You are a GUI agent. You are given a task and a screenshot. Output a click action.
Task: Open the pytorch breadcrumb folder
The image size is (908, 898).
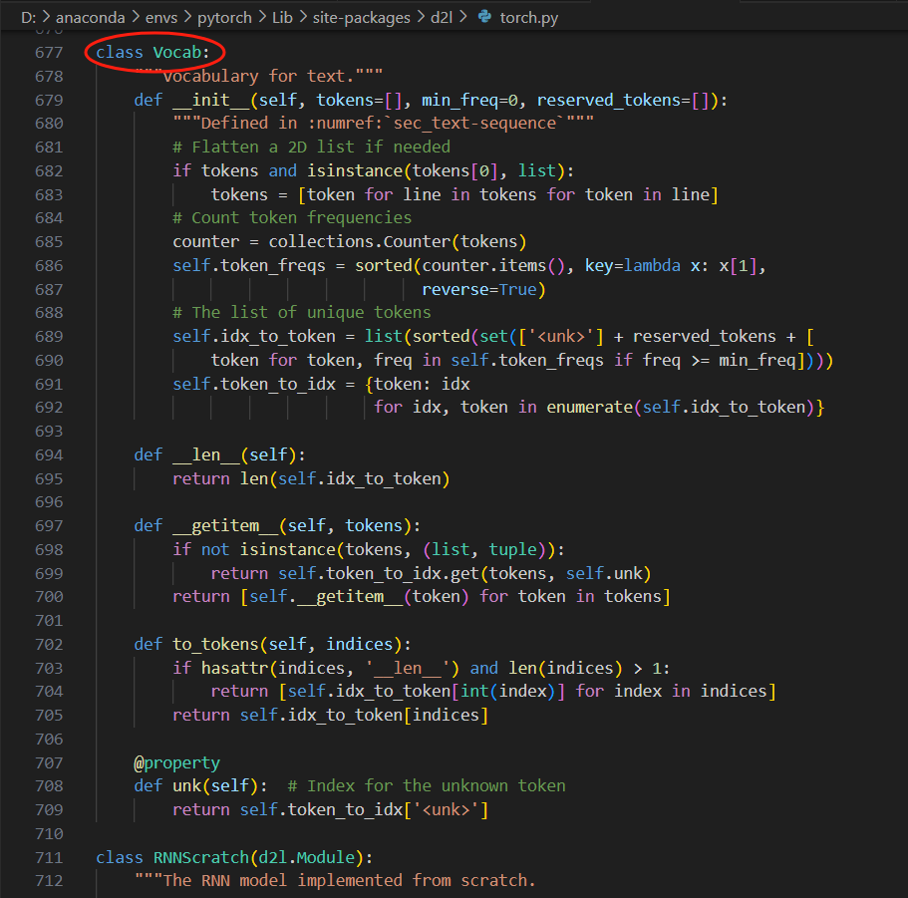click(224, 17)
